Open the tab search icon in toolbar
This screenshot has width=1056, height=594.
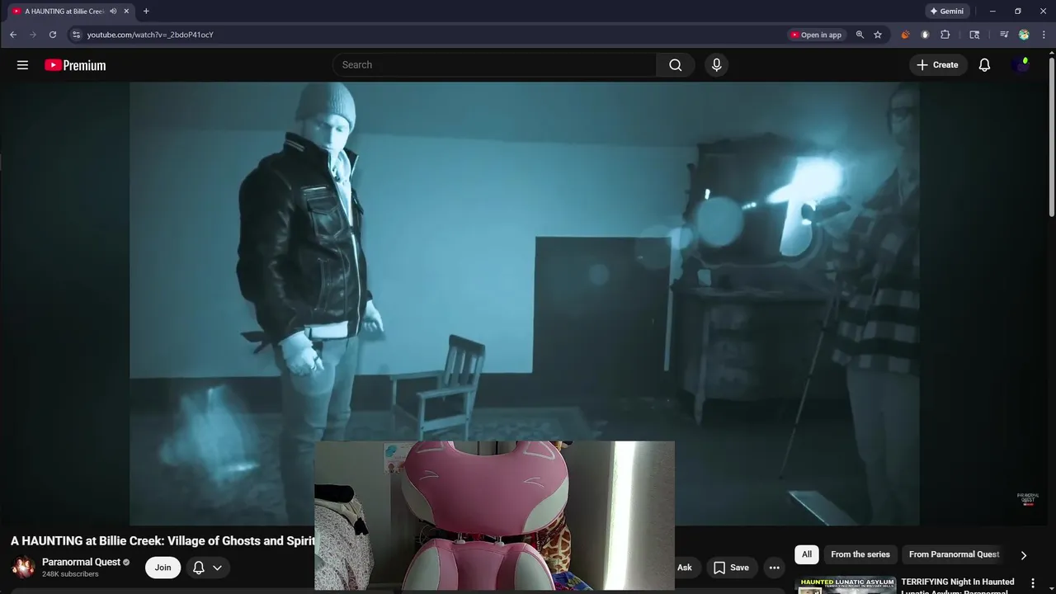point(974,35)
